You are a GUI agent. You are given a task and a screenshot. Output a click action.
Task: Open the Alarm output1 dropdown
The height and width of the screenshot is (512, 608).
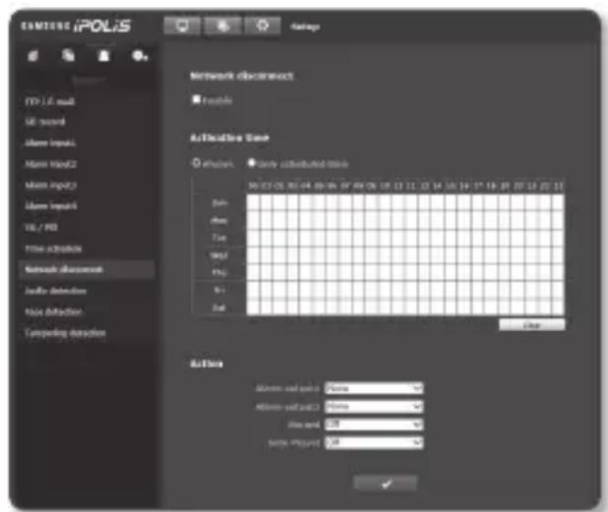coord(374,387)
